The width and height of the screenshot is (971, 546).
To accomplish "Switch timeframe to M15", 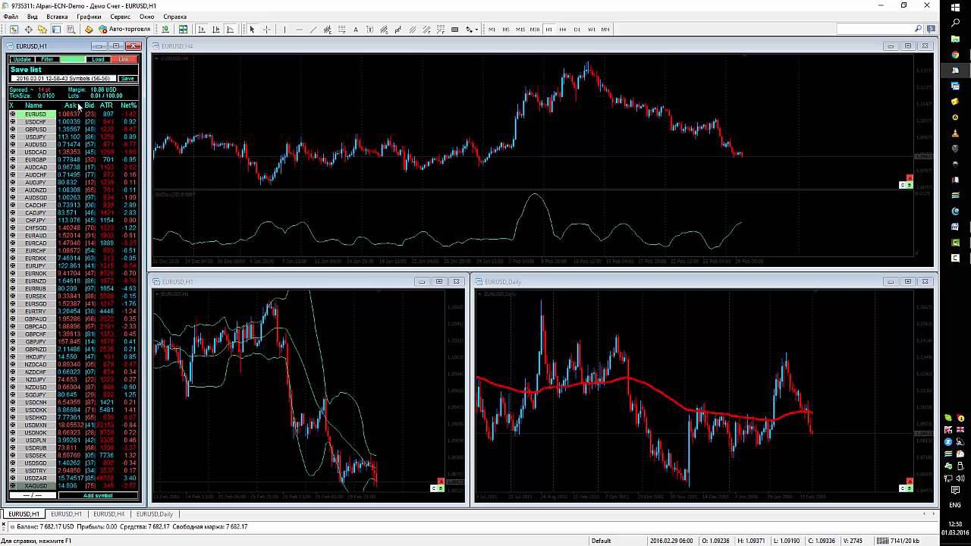I will [x=520, y=29].
